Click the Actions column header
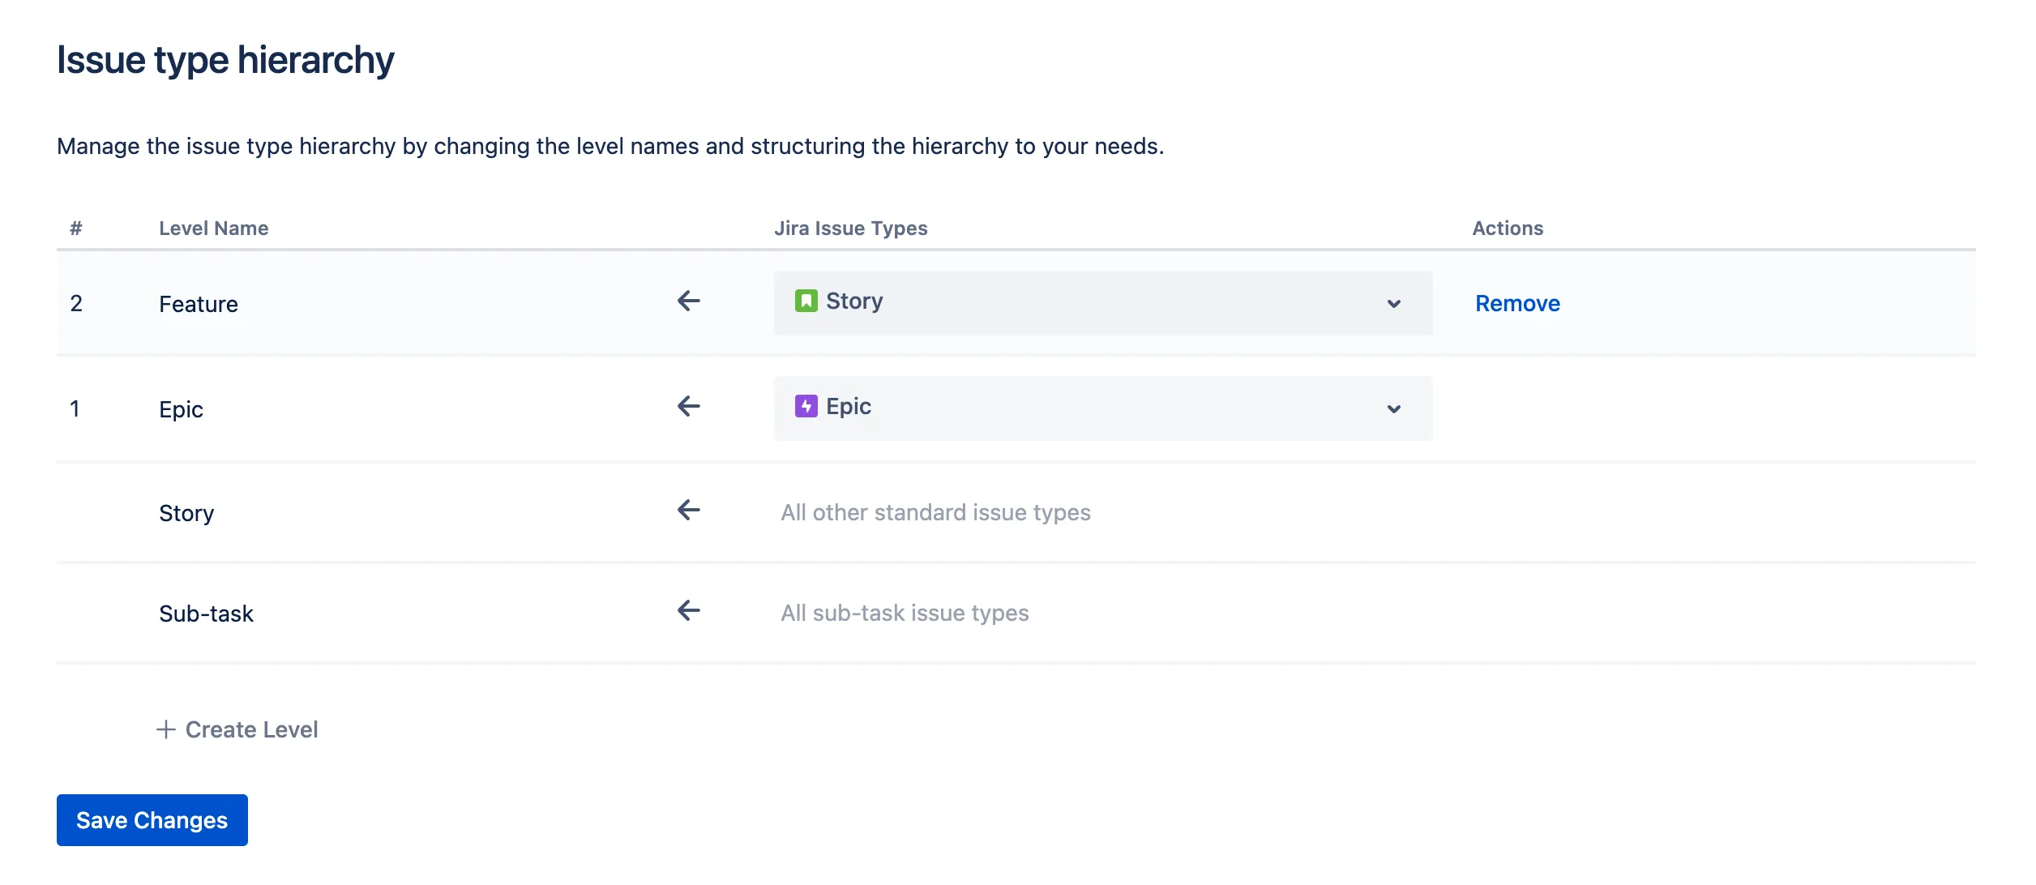Image resolution: width=2036 pixels, height=885 pixels. click(1508, 229)
